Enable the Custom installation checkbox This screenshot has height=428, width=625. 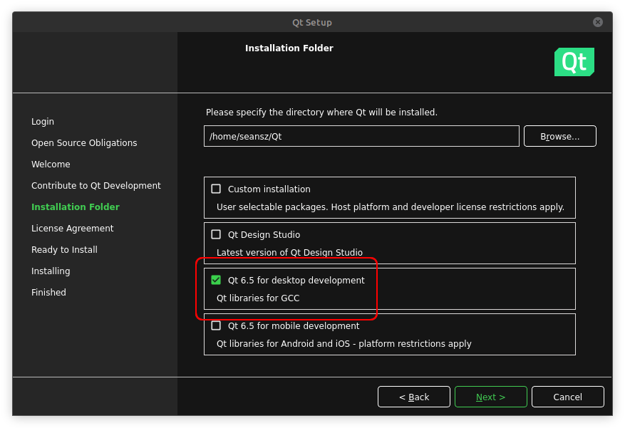(216, 189)
